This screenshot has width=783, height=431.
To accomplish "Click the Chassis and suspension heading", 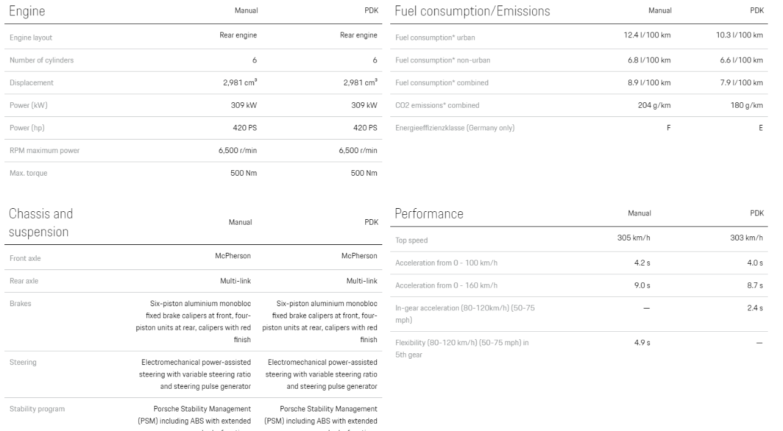I will 40,223.
